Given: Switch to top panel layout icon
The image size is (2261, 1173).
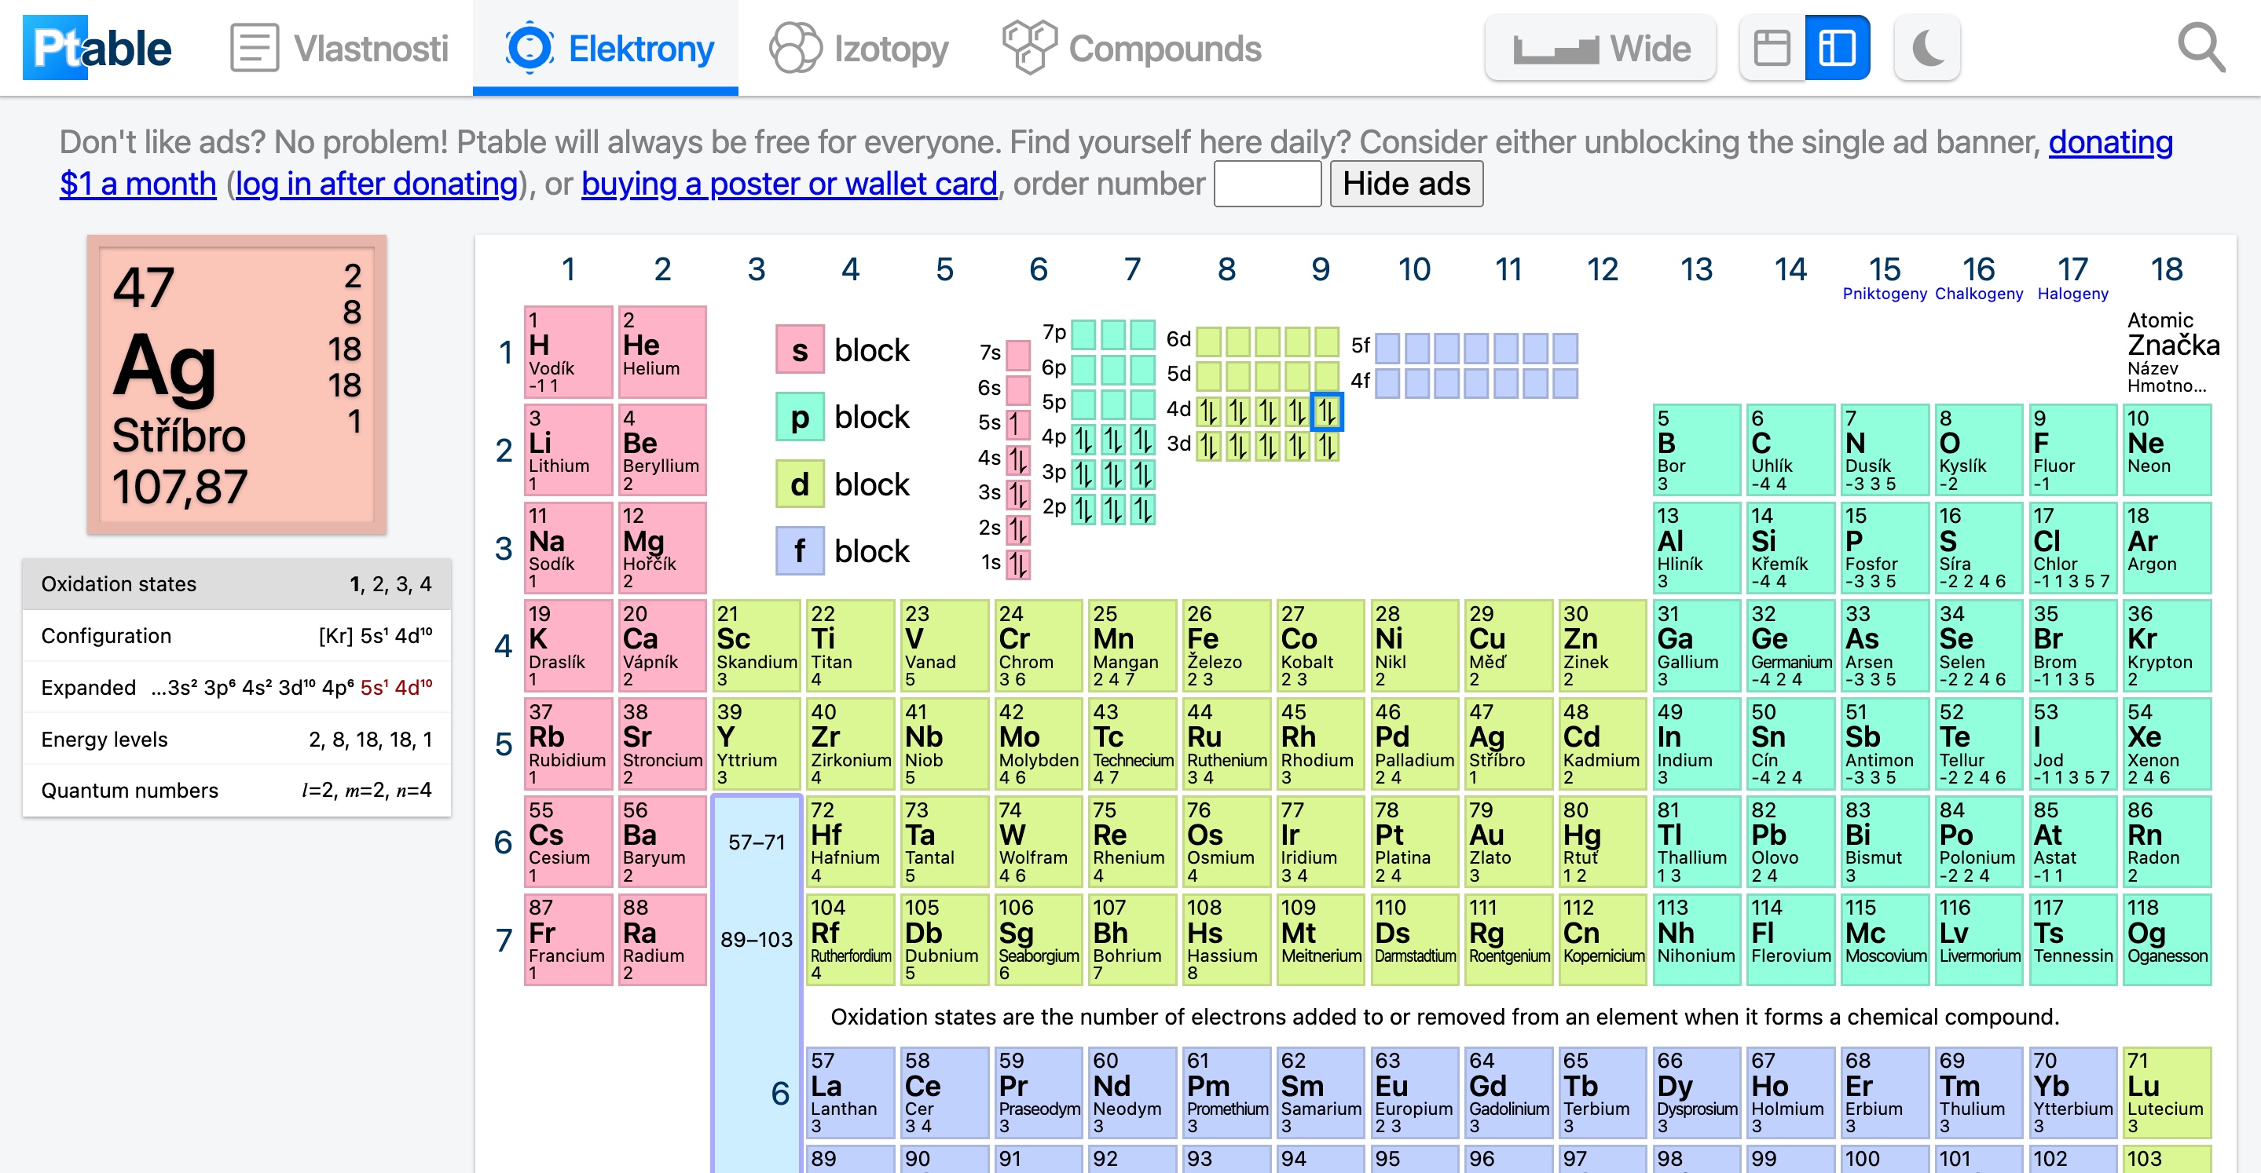Looking at the screenshot, I should point(1772,48).
